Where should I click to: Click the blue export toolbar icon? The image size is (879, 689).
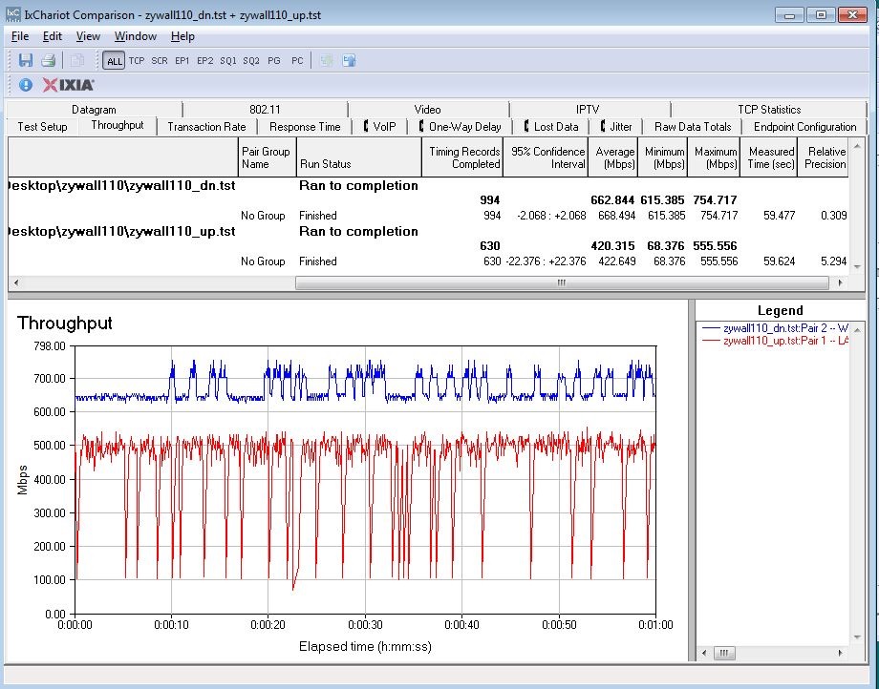tap(350, 60)
